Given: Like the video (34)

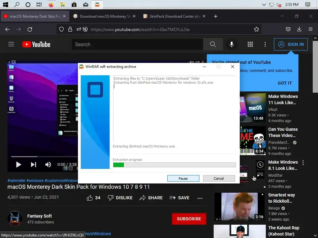Looking at the screenshot, I should tap(93, 198).
